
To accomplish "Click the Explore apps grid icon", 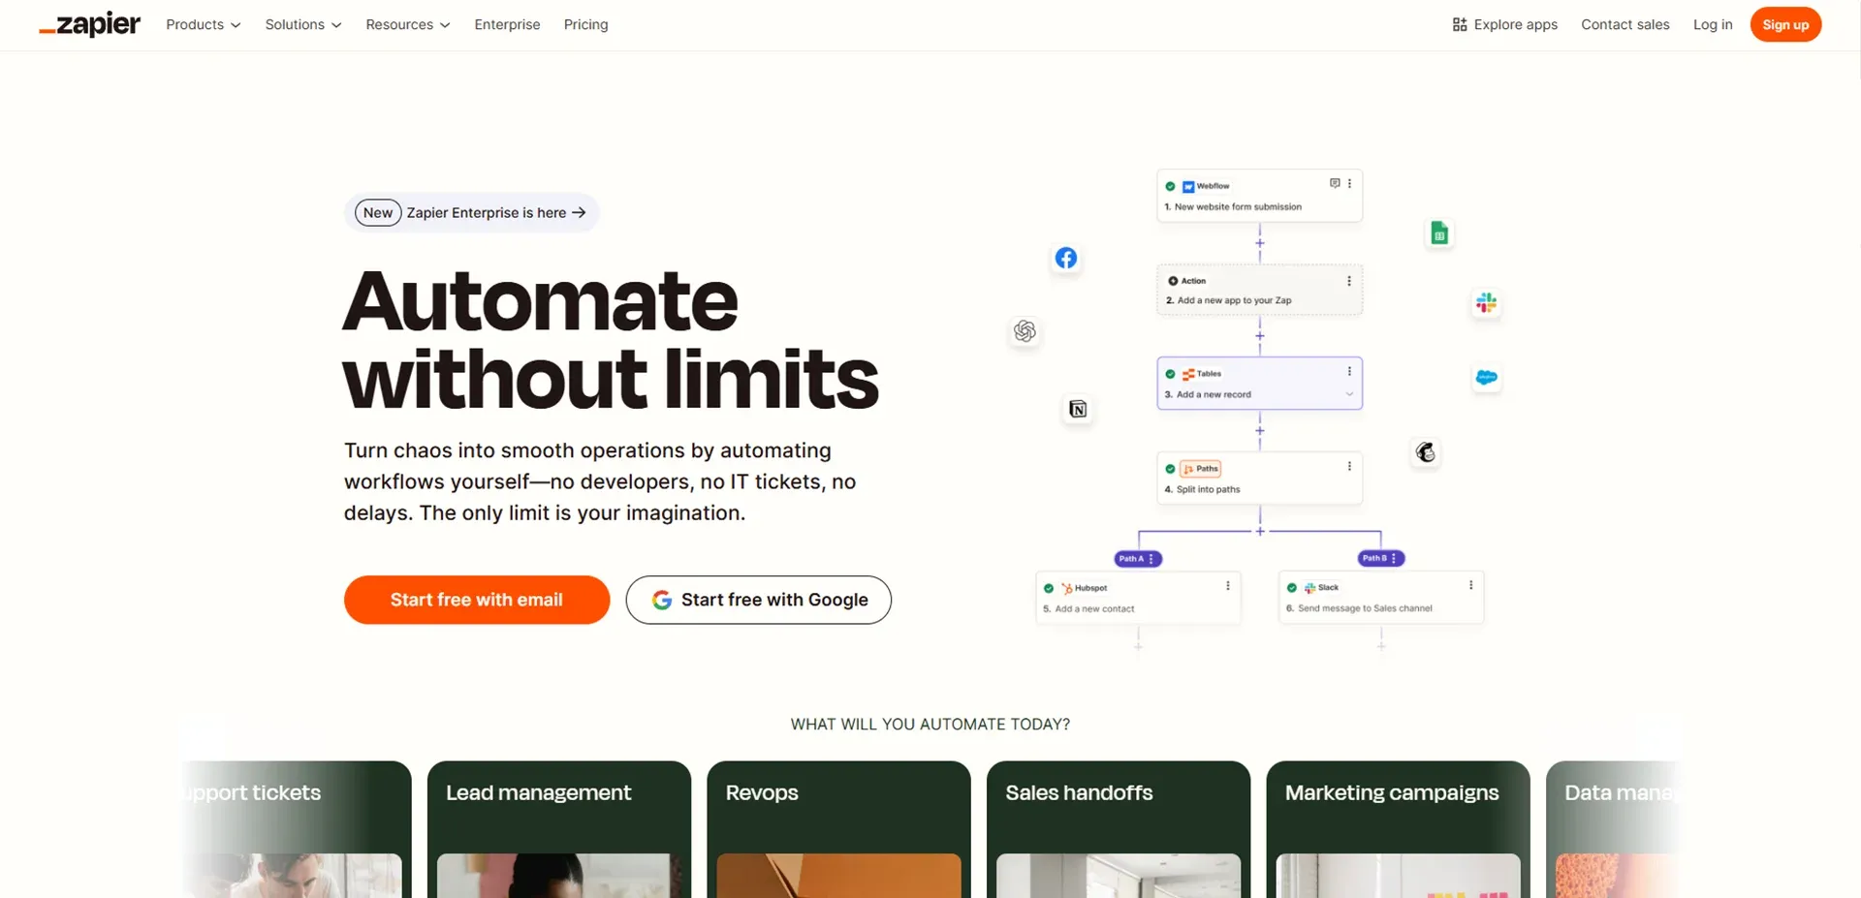I will (x=1459, y=24).
